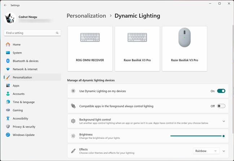This screenshot has height=161, width=234.
Task: Click the Windows Update sync icon
Action: (8, 135)
